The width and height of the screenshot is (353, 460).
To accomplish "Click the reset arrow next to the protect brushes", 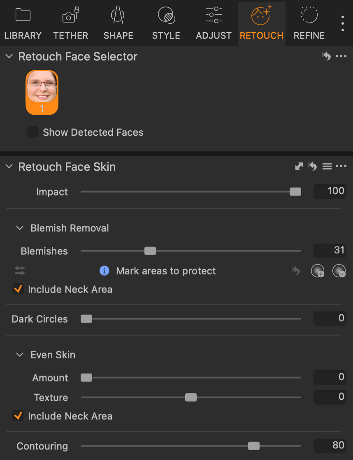I will [296, 271].
